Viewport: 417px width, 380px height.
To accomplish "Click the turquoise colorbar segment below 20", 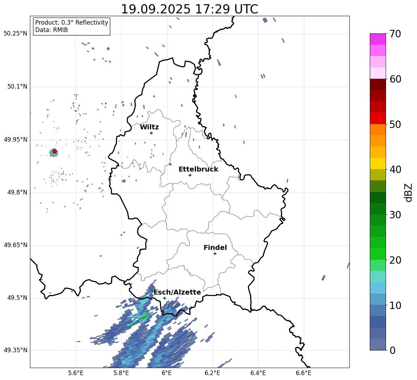I will pyautogui.click(x=378, y=277).
